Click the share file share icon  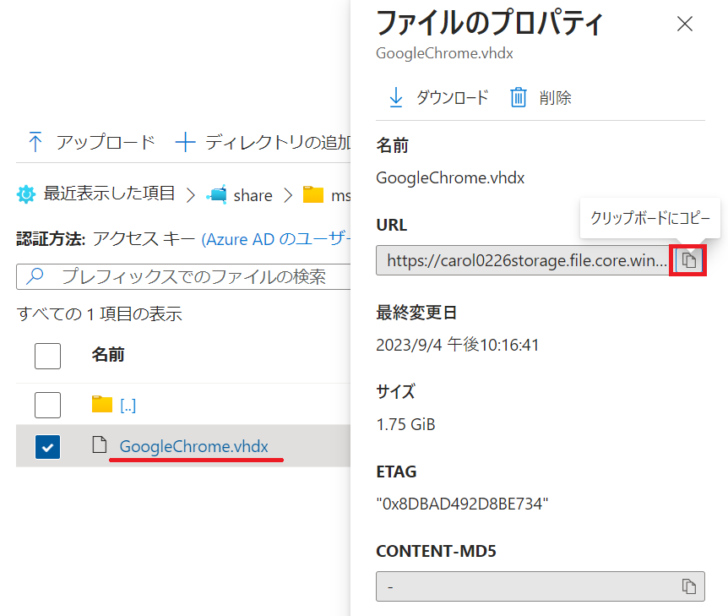click(x=217, y=194)
